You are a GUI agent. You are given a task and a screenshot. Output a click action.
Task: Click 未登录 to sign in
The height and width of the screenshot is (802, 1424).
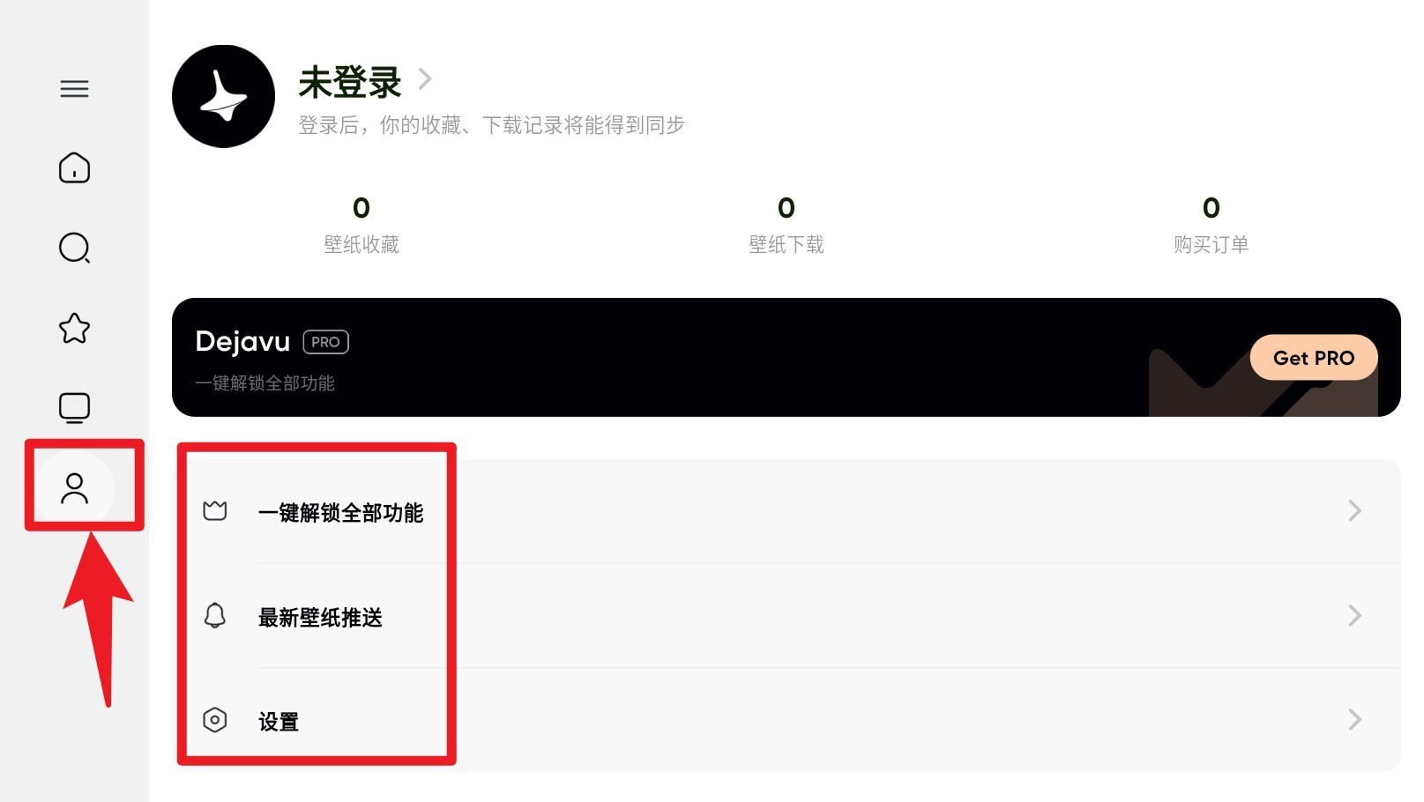click(350, 82)
